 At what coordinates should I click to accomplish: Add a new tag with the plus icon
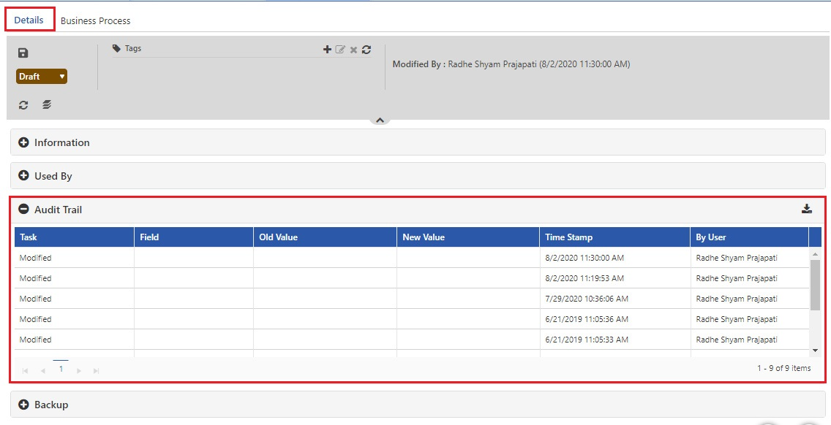point(327,49)
